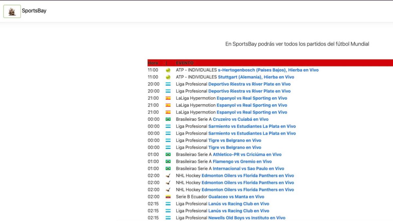Click the 02:15 time in Newells row

(153, 218)
